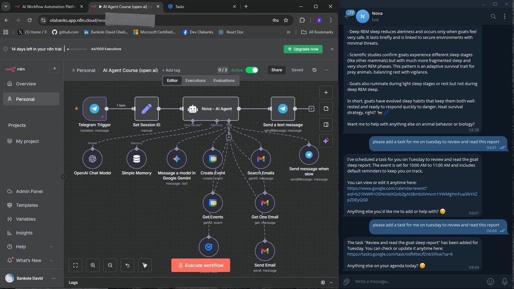Open the Telegram Trigger node
This screenshot has height=289, width=514.
click(94, 109)
